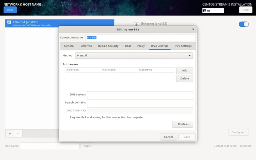This screenshot has width=256, height=160.
Task: Click Done to leave Network & Host Name
Action: click(10, 10)
